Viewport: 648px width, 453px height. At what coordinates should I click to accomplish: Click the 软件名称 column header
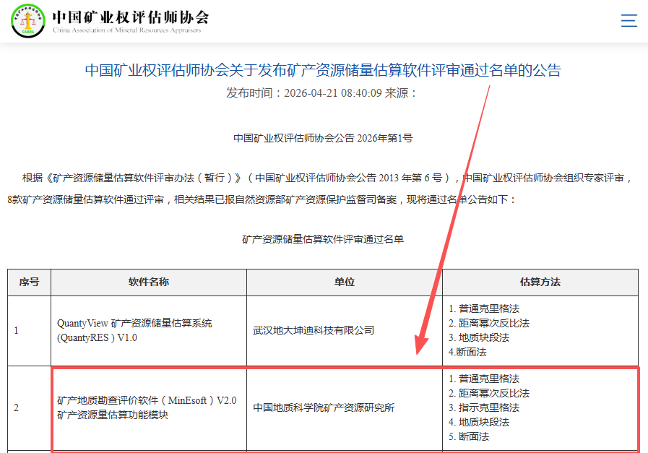coord(149,282)
